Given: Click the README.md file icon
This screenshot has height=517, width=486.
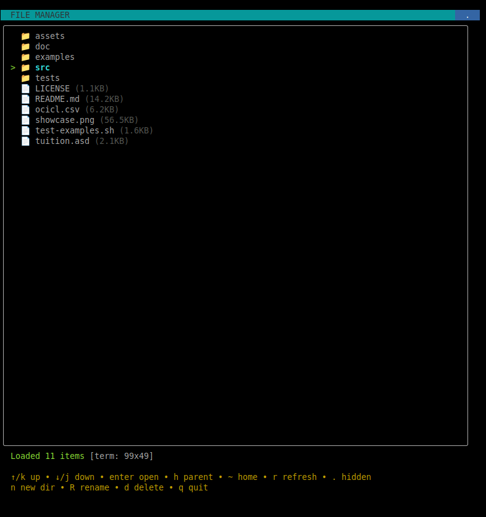Looking at the screenshot, I should 25,99.
